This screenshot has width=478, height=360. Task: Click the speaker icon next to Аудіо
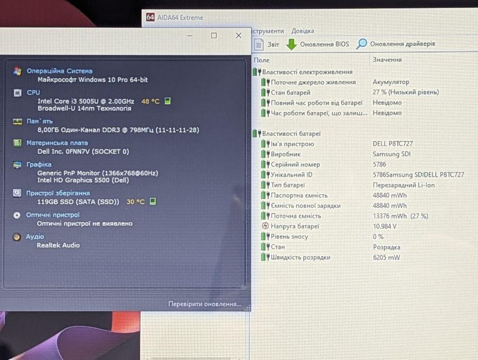(x=16, y=237)
